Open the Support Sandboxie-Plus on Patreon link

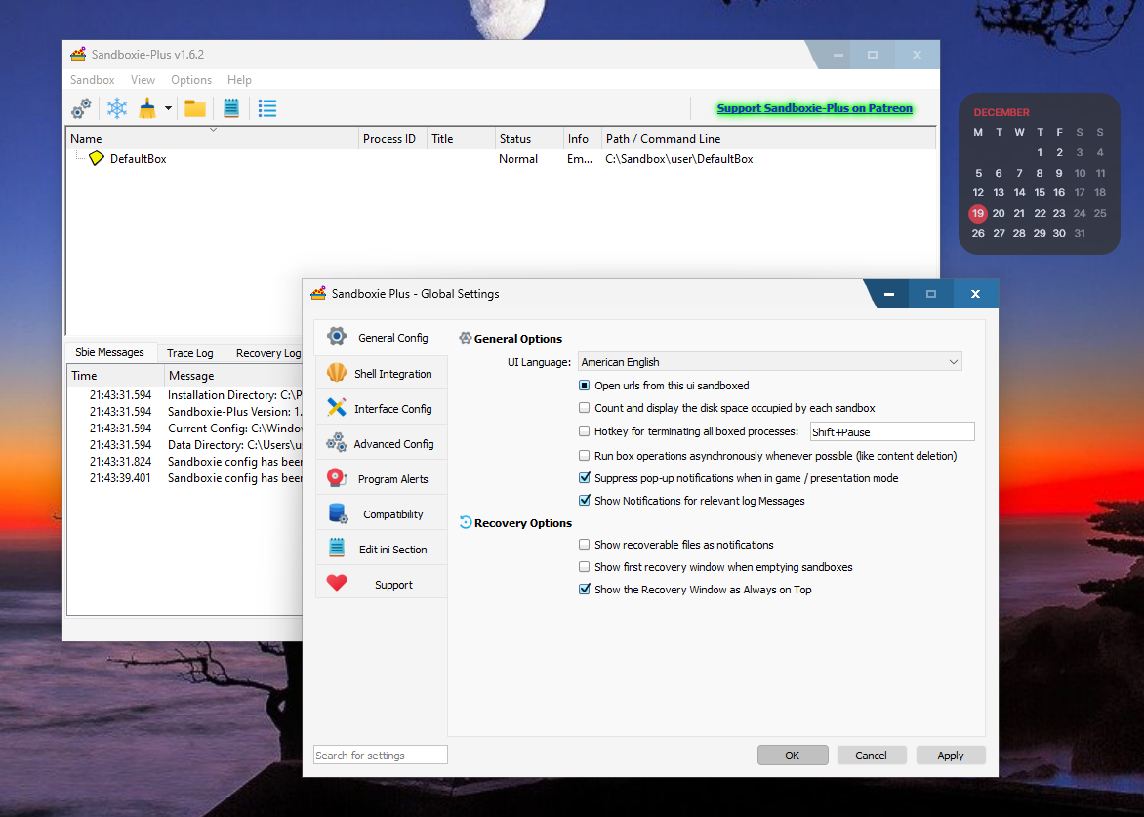[814, 108]
